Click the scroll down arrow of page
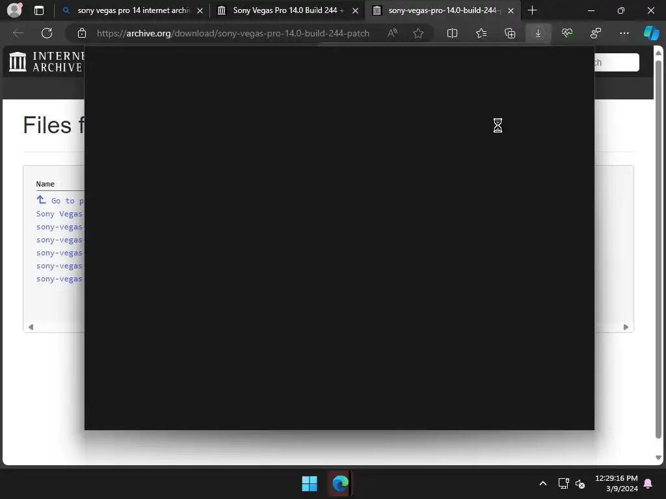The image size is (666, 499). (x=658, y=457)
